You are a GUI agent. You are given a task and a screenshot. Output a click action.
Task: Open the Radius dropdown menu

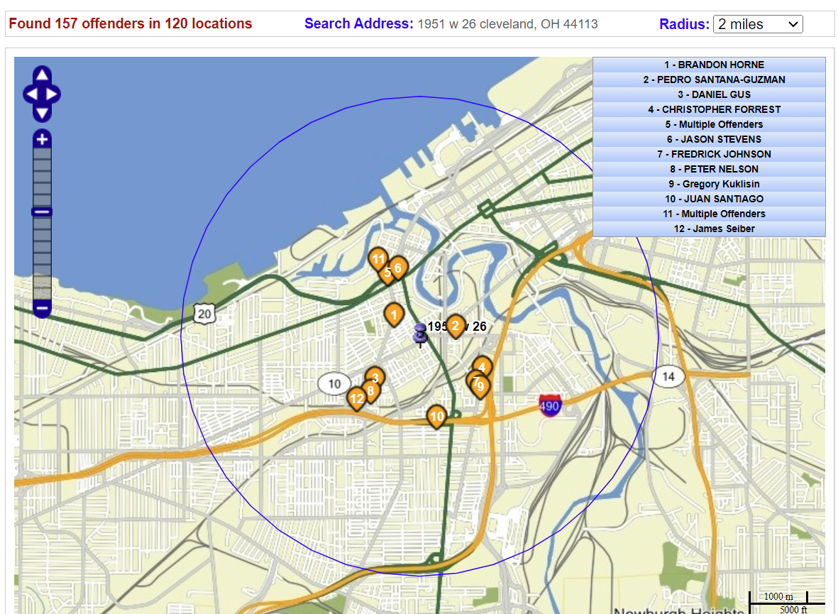point(757,24)
